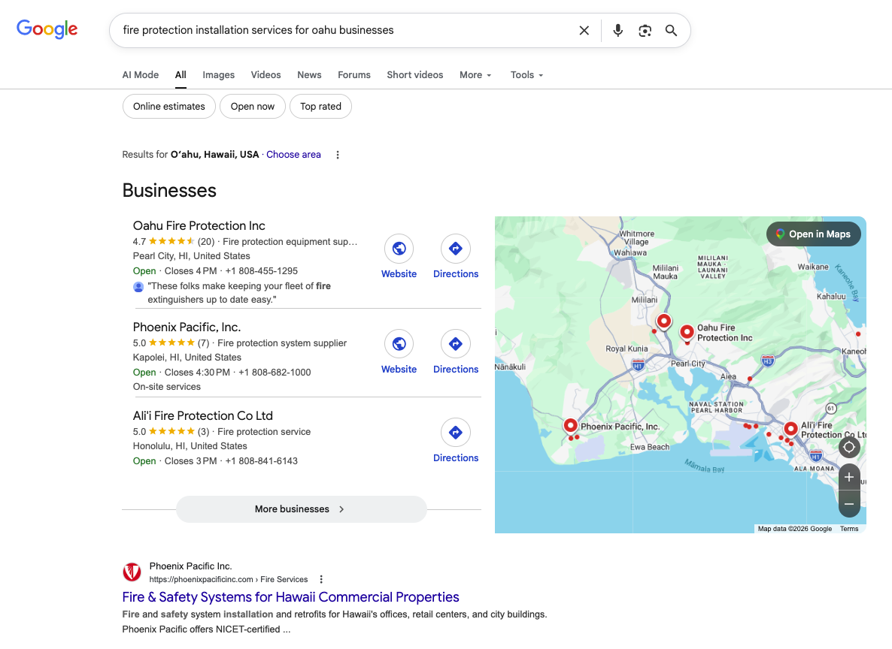Open Ali'i Fire Protection Co Ltd listing
Screen dimensions: 892x649
(x=203, y=416)
